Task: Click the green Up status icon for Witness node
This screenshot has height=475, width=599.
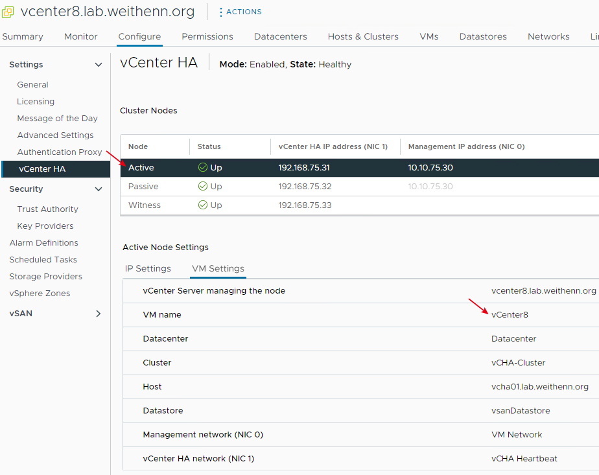Action: click(203, 205)
